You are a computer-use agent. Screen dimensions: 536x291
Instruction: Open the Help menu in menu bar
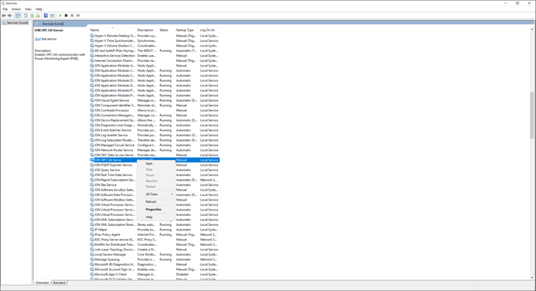pyautogui.click(x=39, y=9)
